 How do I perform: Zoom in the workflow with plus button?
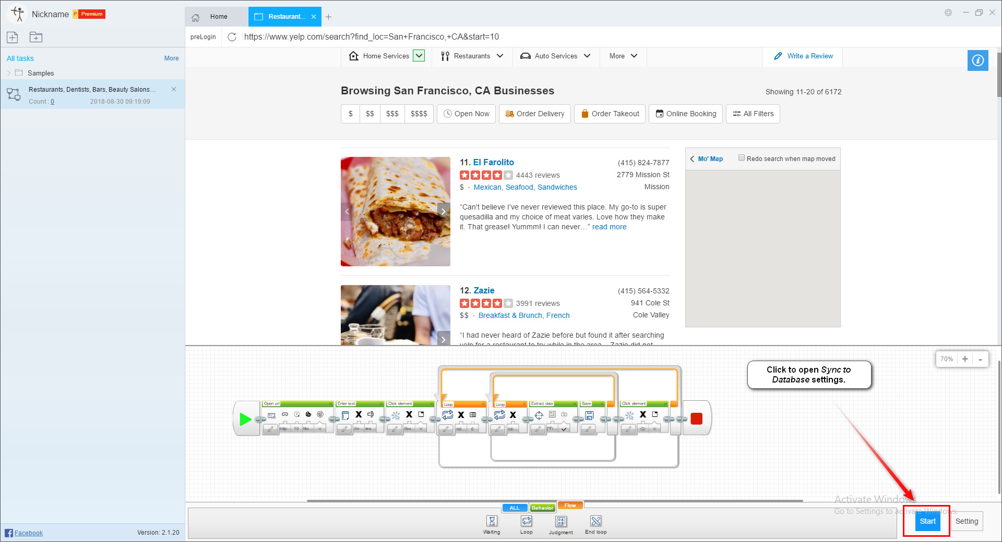click(965, 359)
